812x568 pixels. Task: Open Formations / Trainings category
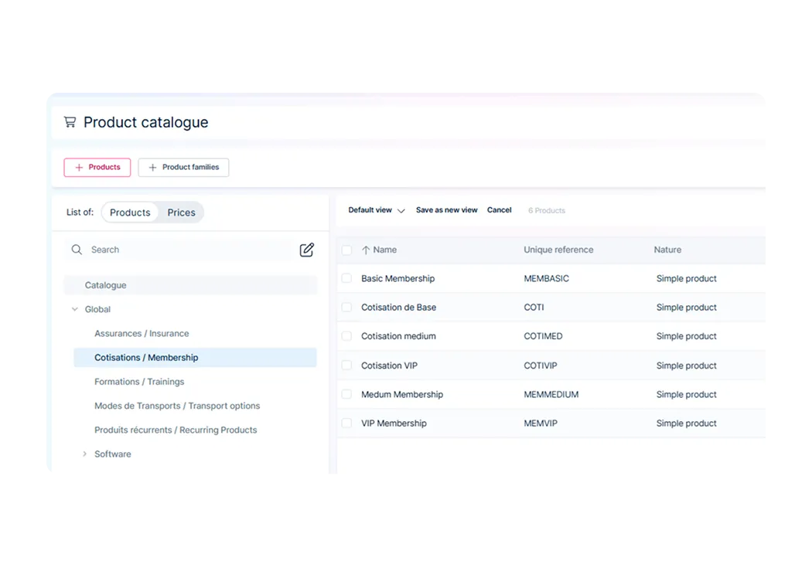tap(139, 382)
